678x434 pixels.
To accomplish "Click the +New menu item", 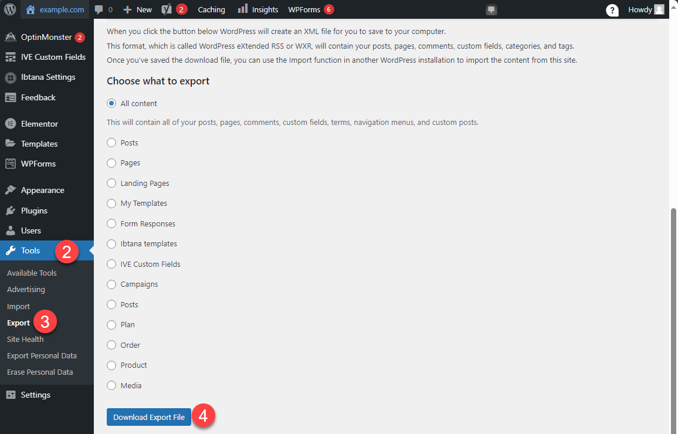I will point(137,9).
